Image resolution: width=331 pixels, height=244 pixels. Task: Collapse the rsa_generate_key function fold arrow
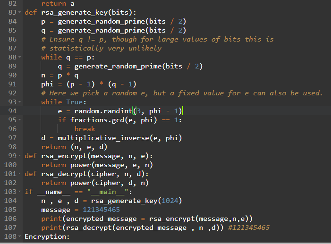19,12
